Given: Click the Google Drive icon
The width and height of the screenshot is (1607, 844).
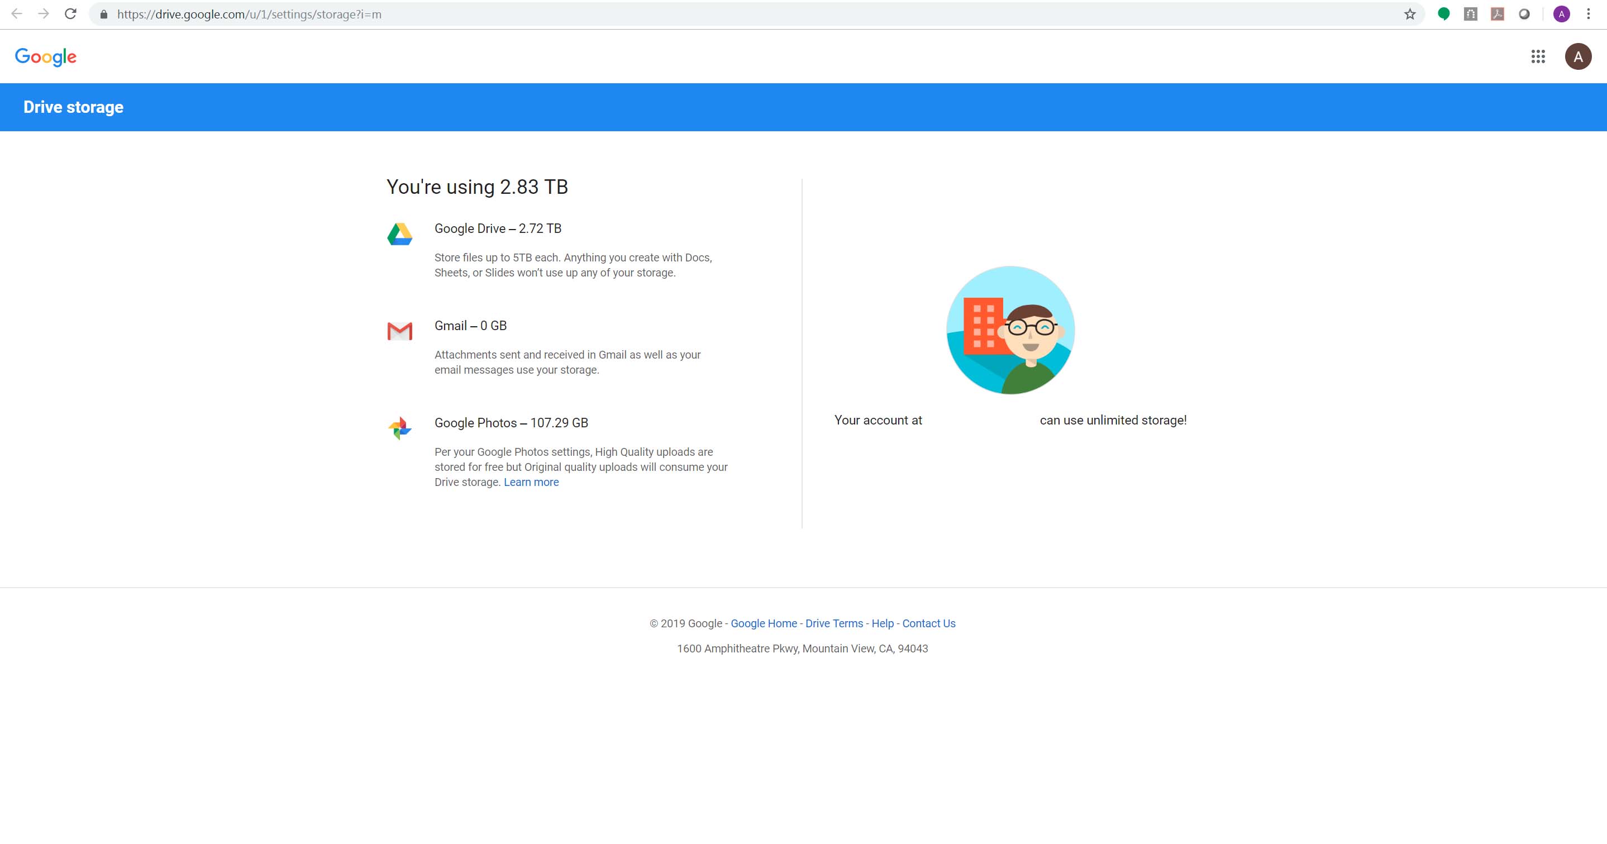Looking at the screenshot, I should 399,232.
